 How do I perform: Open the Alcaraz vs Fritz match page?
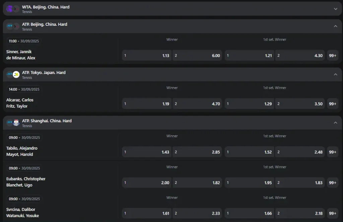pos(20,103)
